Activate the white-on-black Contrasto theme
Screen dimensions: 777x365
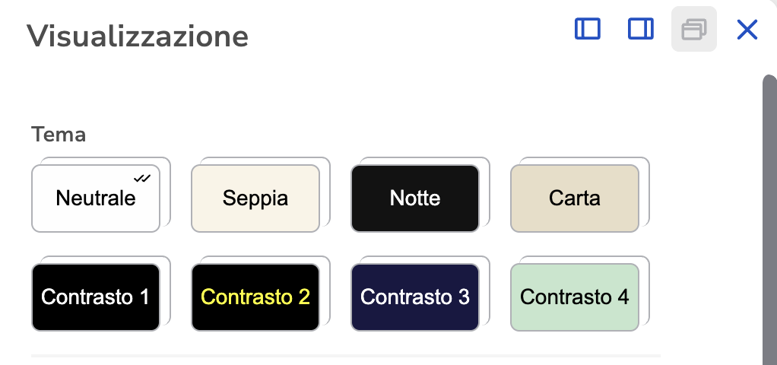[96, 297]
